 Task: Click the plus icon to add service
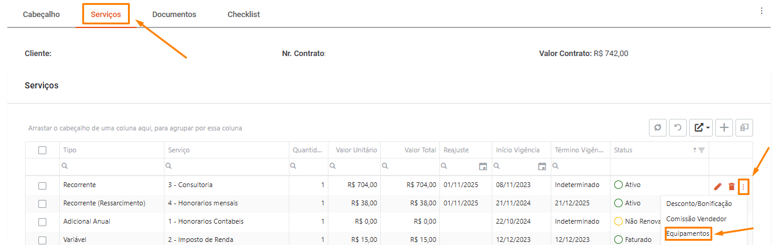(x=724, y=127)
